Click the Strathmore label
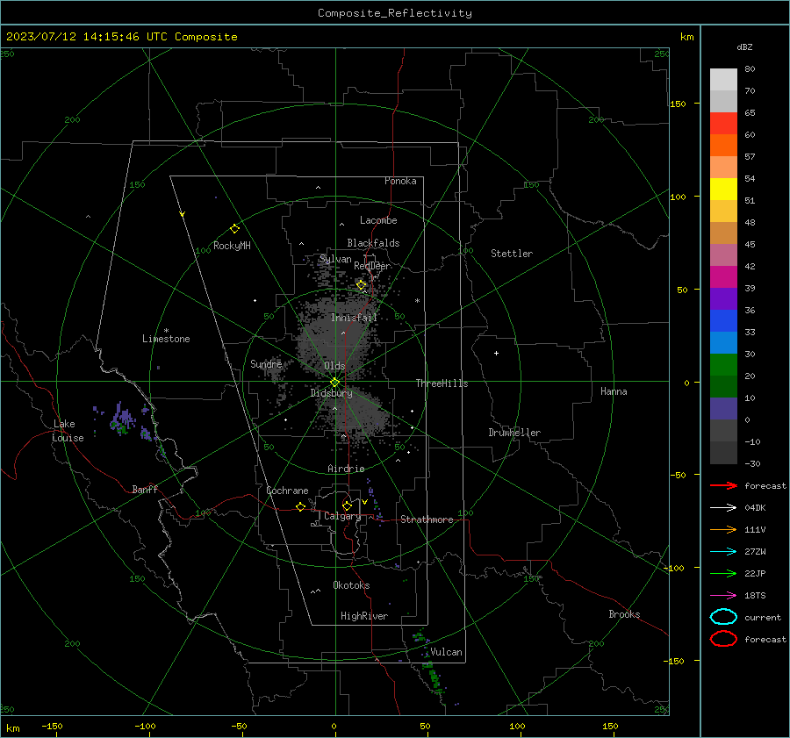The height and width of the screenshot is (738, 790). [427, 519]
